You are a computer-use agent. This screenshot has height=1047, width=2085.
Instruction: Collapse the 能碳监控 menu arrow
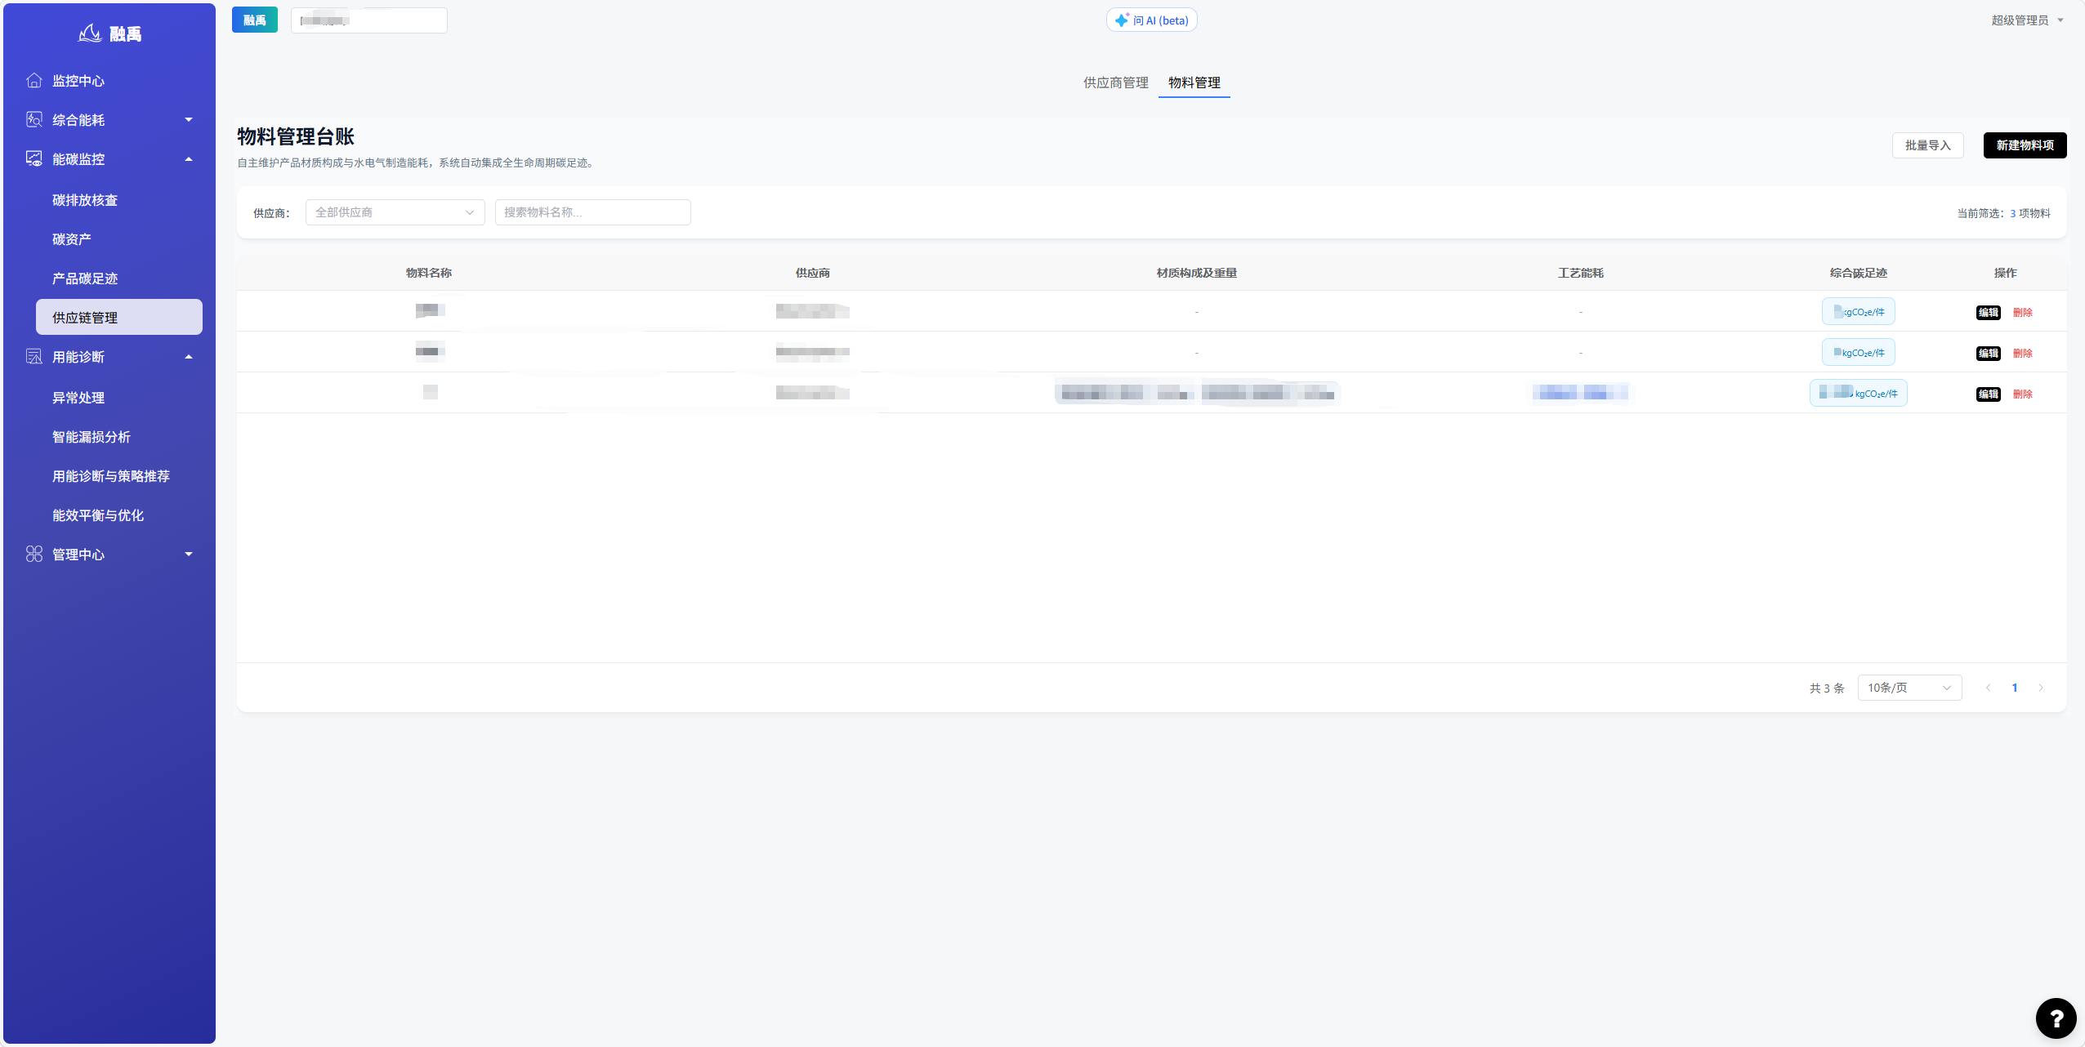(189, 158)
